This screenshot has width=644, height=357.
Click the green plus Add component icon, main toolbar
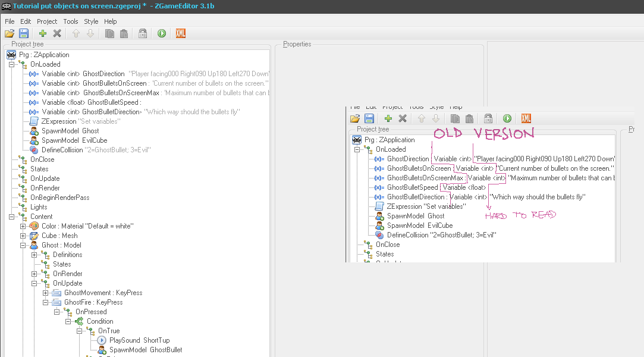click(x=43, y=34)
